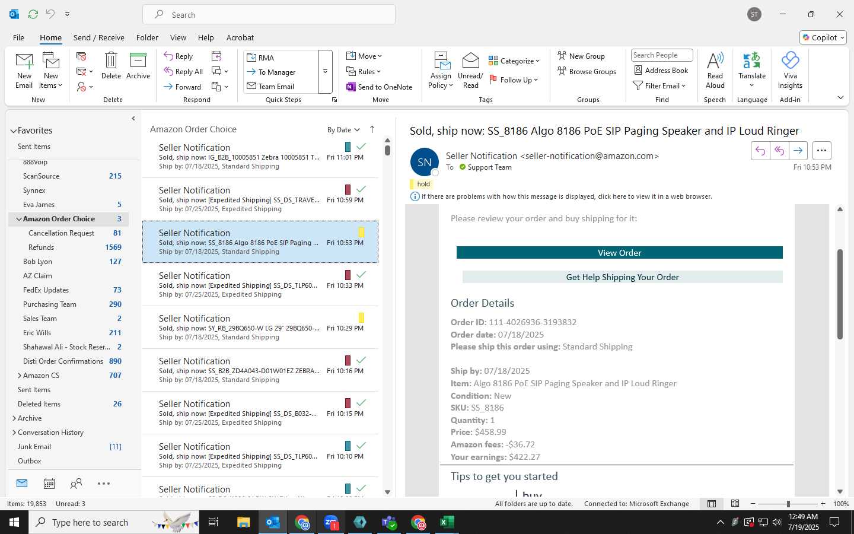
Task: Click Browse Groups
Action: pyautogui.click(x=587, y=72)
